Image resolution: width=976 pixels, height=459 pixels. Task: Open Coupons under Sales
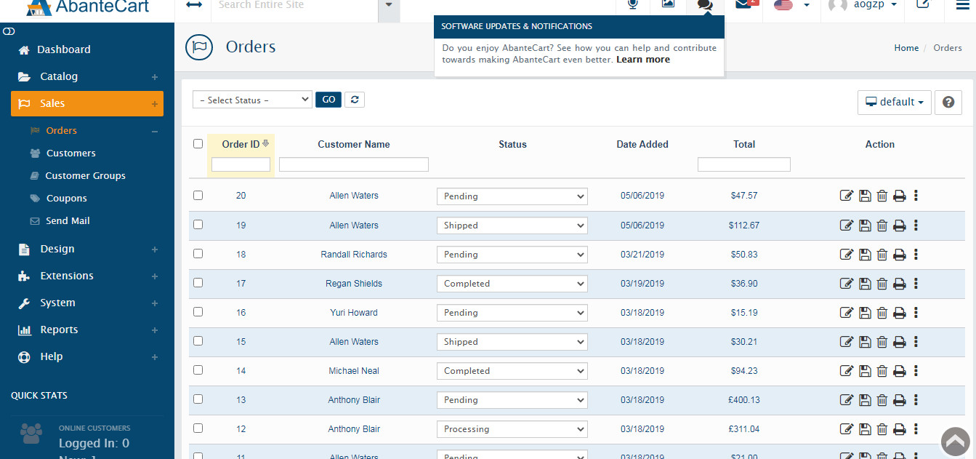point(66,199)
